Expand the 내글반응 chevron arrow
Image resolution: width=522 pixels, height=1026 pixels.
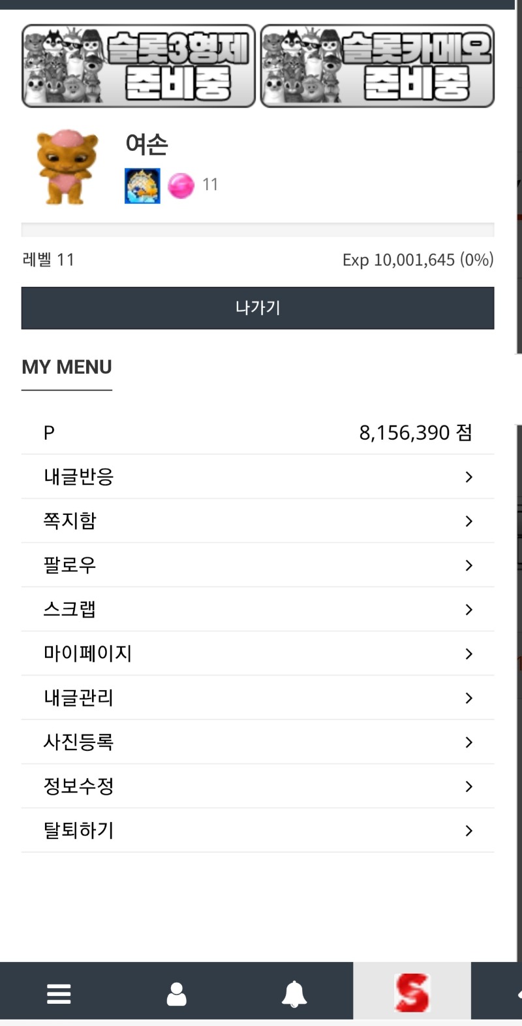tap(468, 477)
